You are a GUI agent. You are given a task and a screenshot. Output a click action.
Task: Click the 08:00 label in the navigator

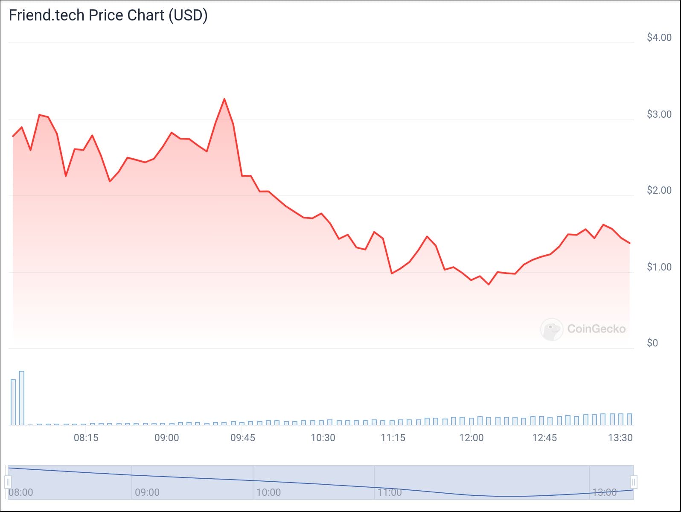click(x=21, y=492)
